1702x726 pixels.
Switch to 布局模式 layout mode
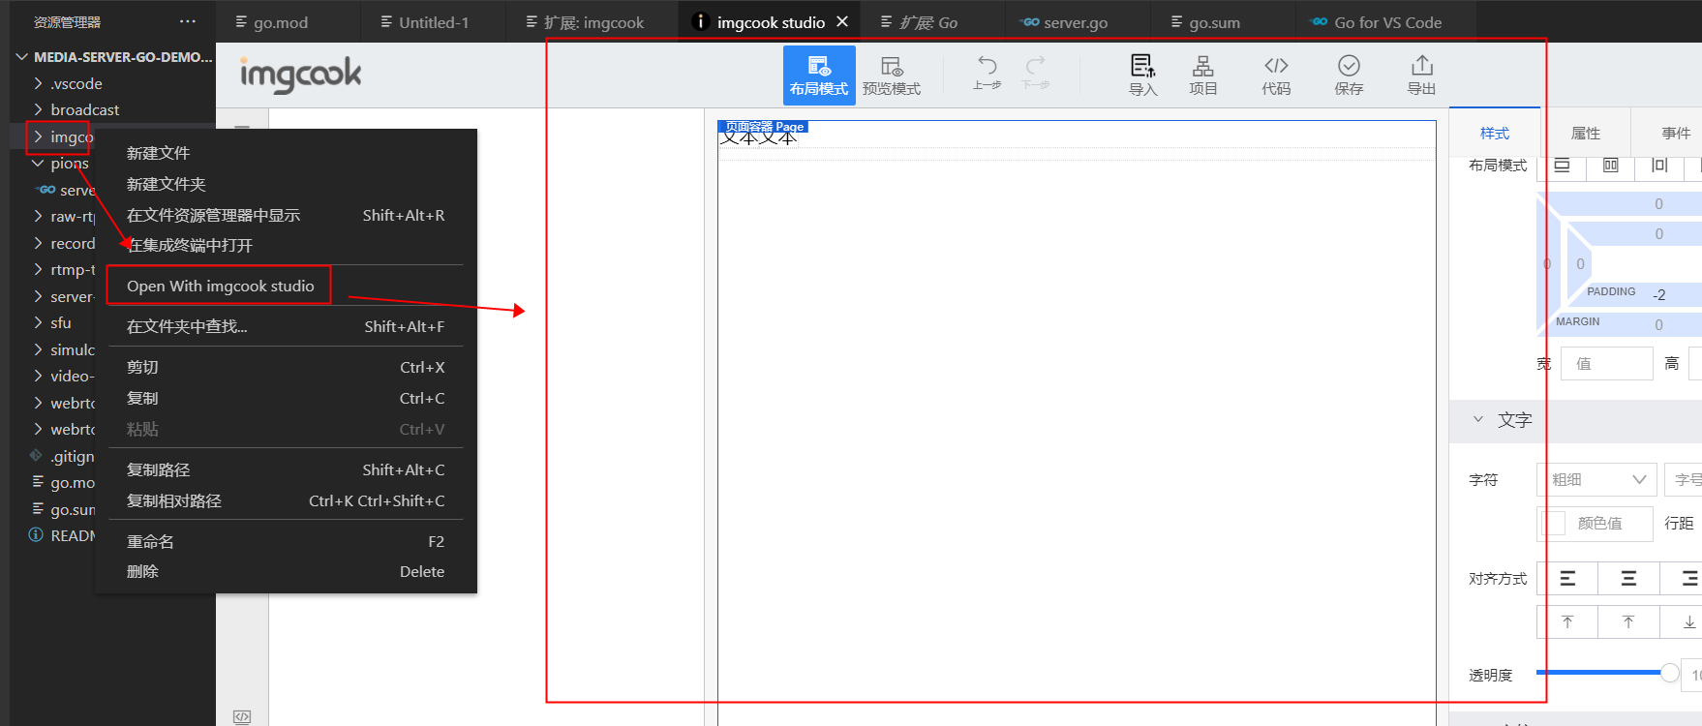(x=819, y=75)
